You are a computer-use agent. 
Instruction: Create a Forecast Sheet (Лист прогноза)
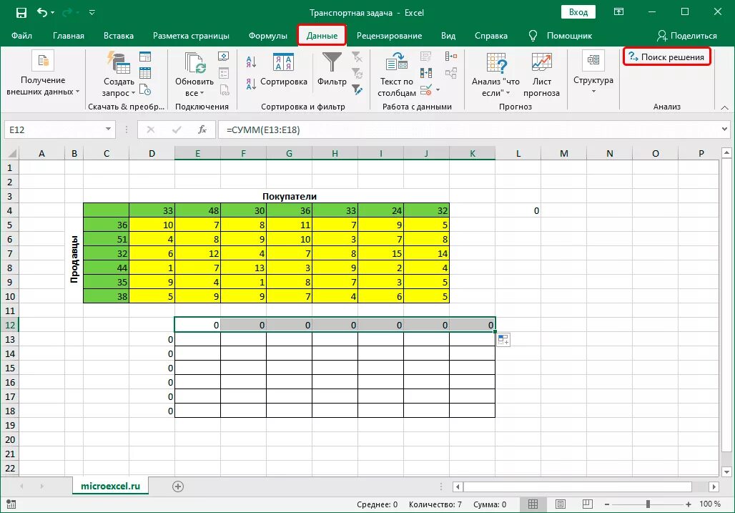coord(541,74)
